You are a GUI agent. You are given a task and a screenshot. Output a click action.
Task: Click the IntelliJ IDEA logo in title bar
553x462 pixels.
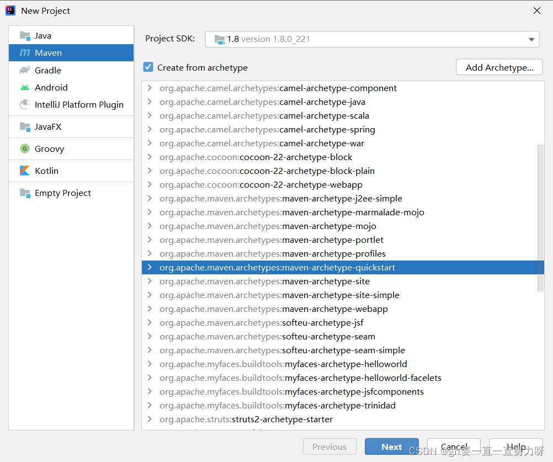(10, 10)
